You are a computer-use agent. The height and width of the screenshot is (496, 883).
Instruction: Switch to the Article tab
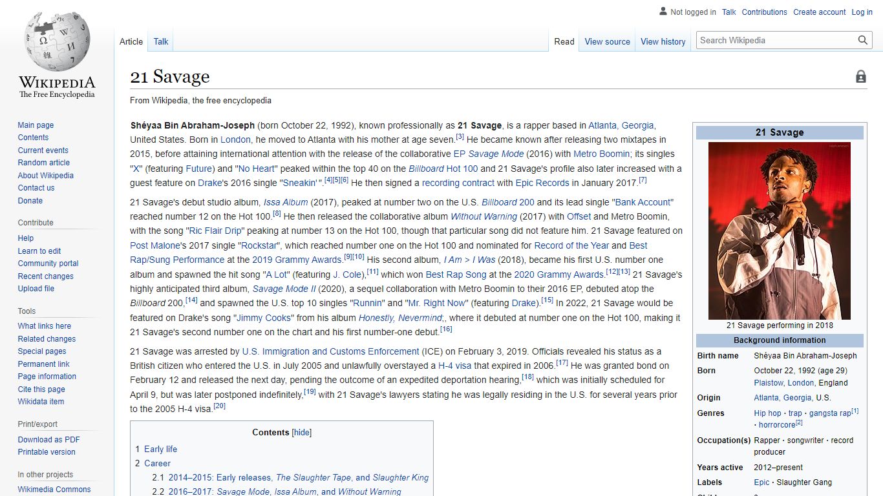tap(131, 41)
